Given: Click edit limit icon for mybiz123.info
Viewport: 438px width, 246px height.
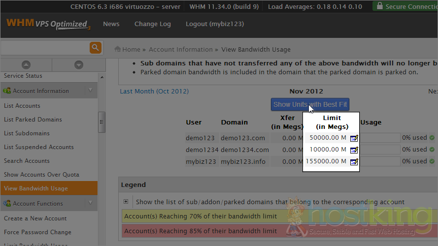Looking at the screenshot, I should pyautogui.click(x=354, y=162).
